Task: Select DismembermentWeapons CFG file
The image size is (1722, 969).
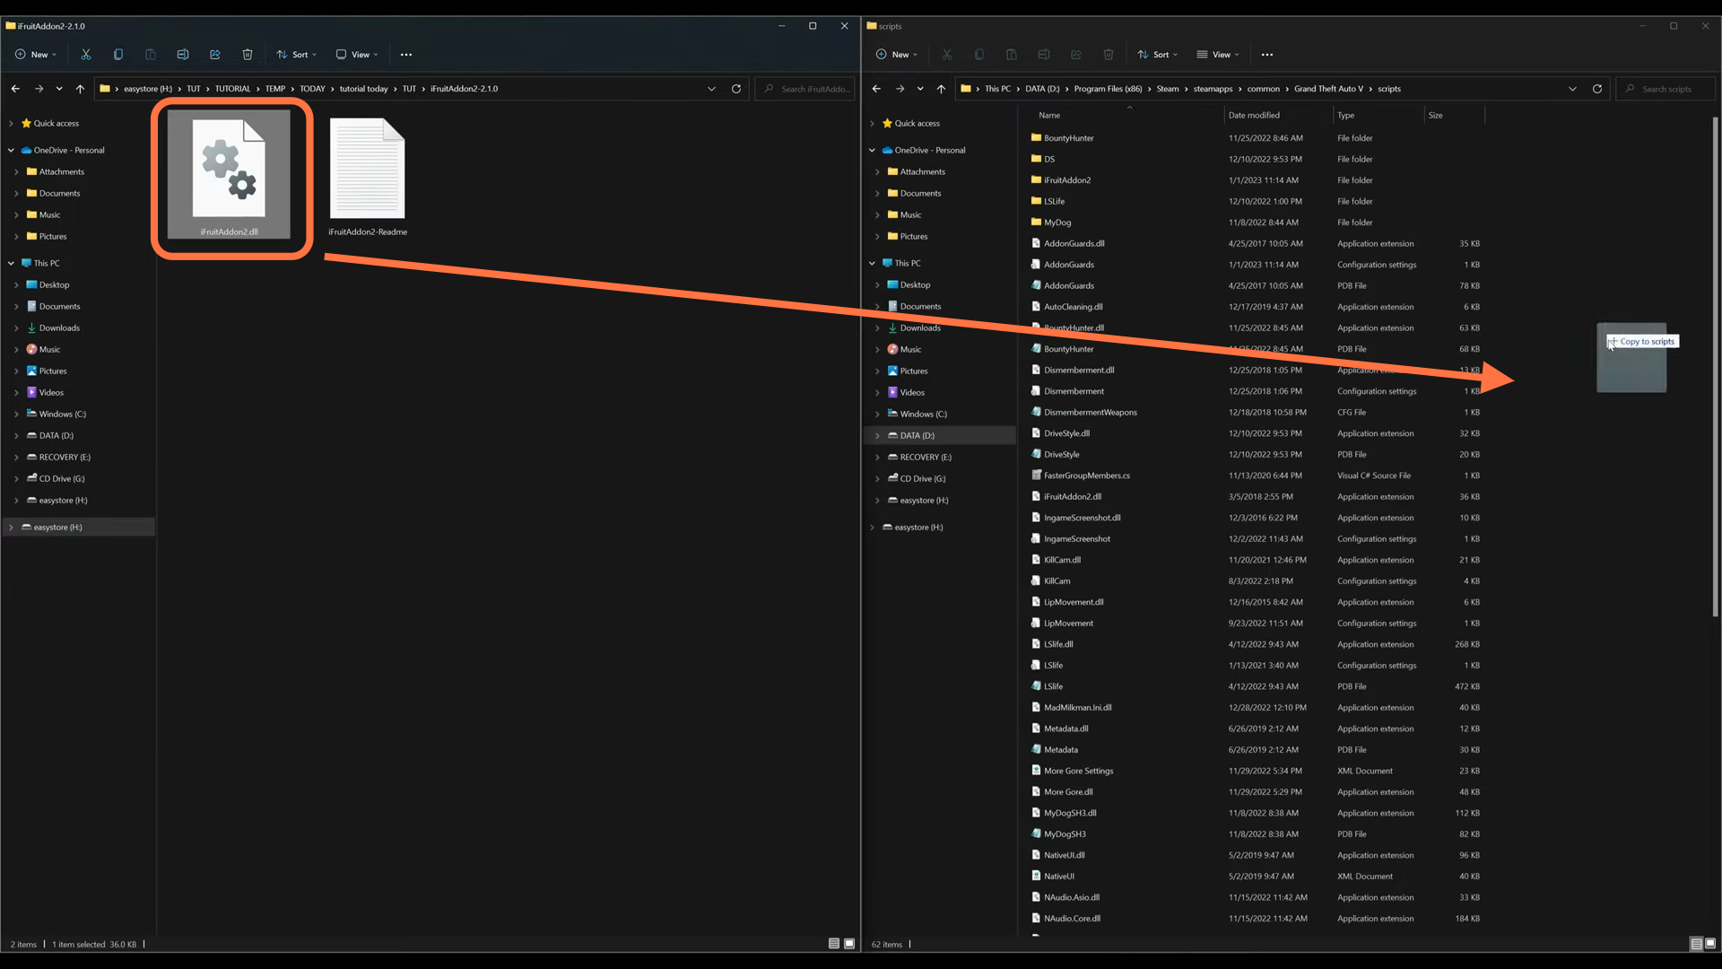Action: [x=1090, y=413]
